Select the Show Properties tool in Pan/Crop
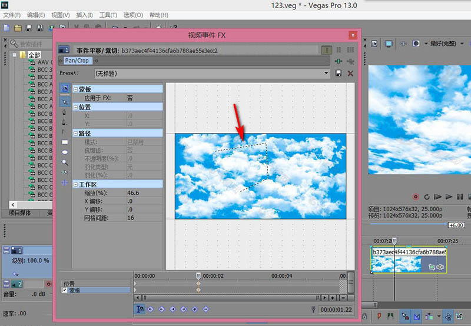 click(x=65, y=88)
